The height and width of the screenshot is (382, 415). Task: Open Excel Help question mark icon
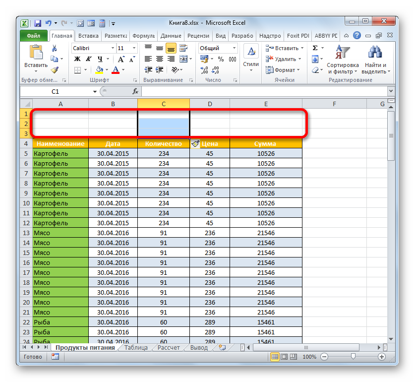pos(357,36)
